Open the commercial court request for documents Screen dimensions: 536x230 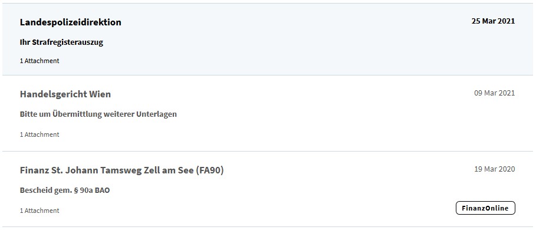268,113
